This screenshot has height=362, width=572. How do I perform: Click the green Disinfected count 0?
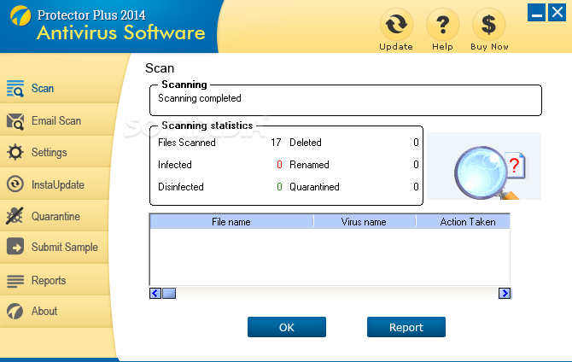click(x=279, y=187)
